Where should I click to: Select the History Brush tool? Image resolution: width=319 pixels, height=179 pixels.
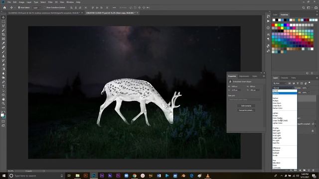(3, 60)
